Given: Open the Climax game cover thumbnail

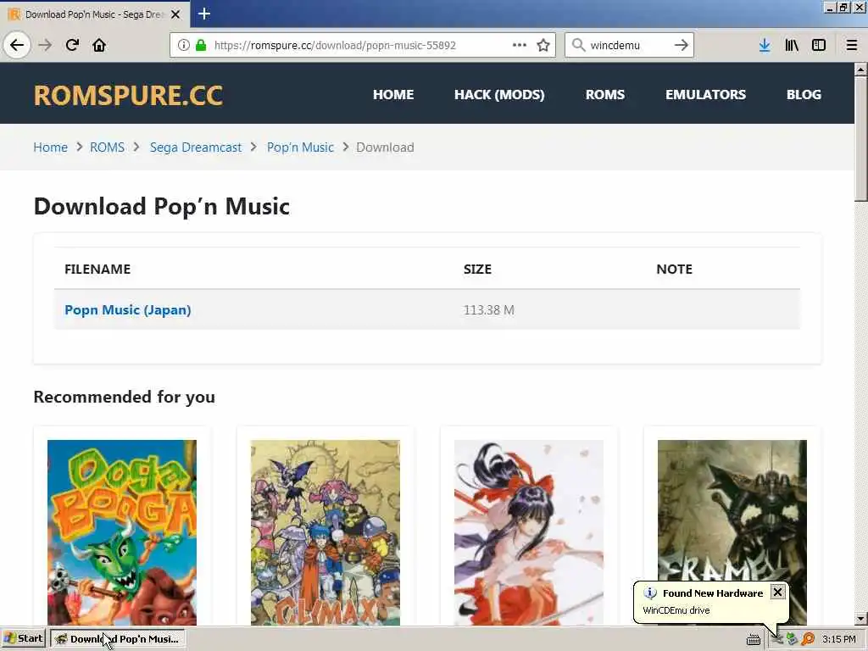Looking at the screenshot, I should pyautogui.click(x=325, y=532).
